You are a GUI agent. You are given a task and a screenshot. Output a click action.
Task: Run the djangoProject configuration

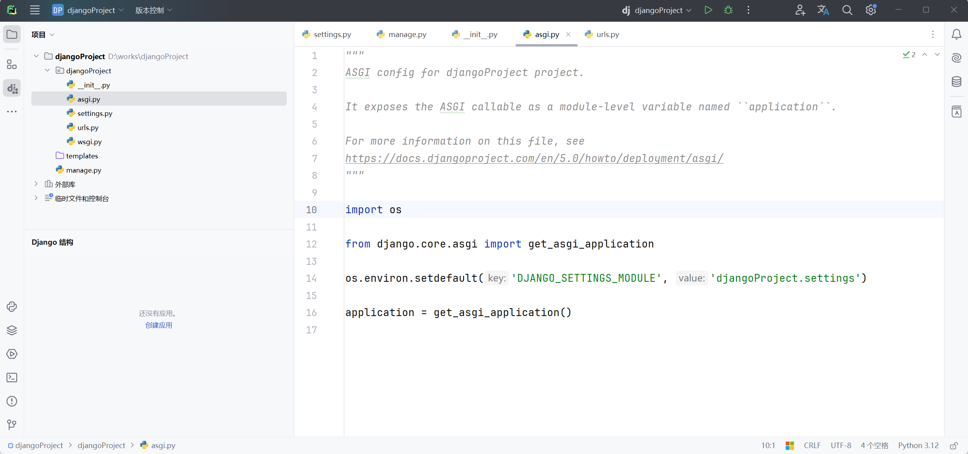coord(708,10)
